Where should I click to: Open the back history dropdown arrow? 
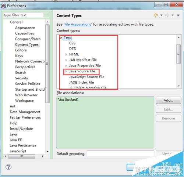point(162,15)
